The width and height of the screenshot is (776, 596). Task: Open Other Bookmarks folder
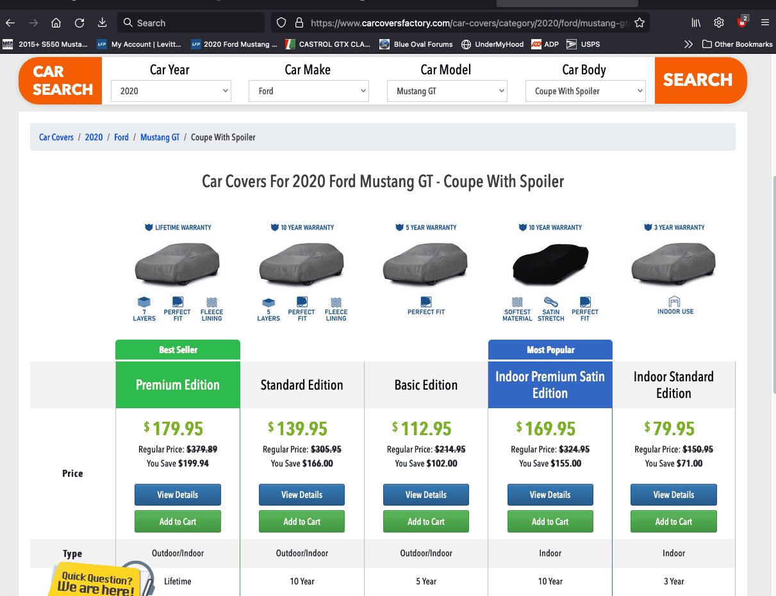point(738,44)
